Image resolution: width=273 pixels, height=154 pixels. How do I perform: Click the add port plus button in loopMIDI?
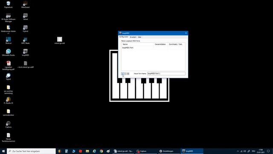[x=122, y=74]
